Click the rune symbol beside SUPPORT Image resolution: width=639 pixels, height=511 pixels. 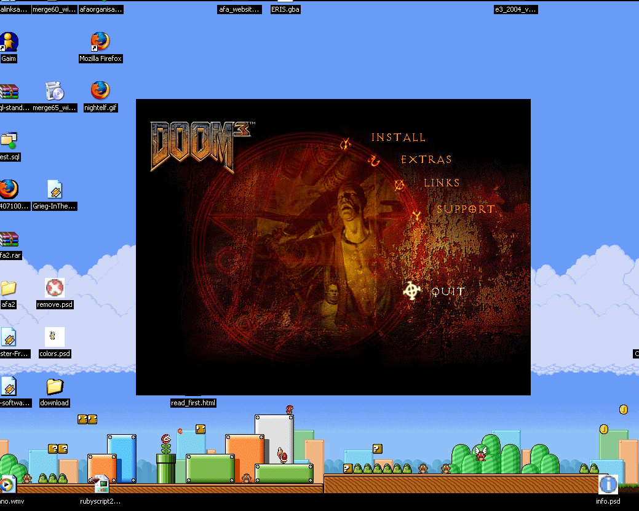coord(416,215)
